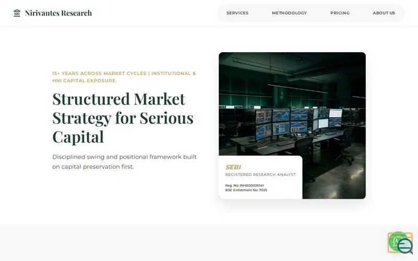Open the Nirivantes Research home link
Screen dimensions: 418x261
click(53, 13)
